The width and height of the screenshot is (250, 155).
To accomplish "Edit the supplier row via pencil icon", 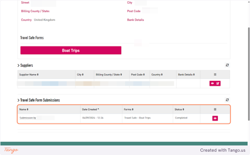I will point(218,83).
